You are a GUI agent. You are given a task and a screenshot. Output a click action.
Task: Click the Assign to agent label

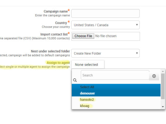tap(58, 63)
